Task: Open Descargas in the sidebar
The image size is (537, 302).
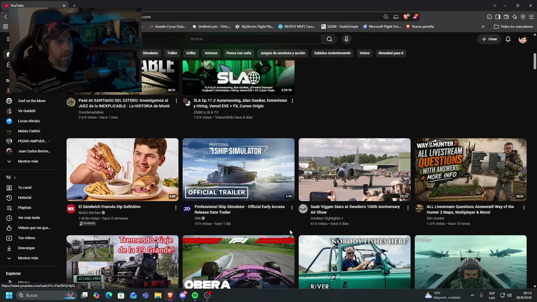Action: [26, 248]
